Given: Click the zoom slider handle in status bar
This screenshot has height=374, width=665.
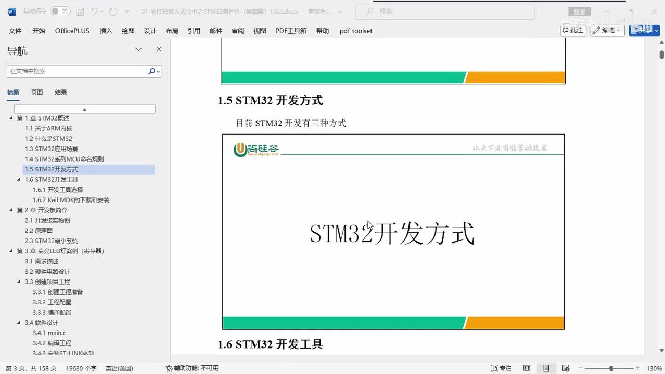Looking at the screenshot, I should click(611, 368).
